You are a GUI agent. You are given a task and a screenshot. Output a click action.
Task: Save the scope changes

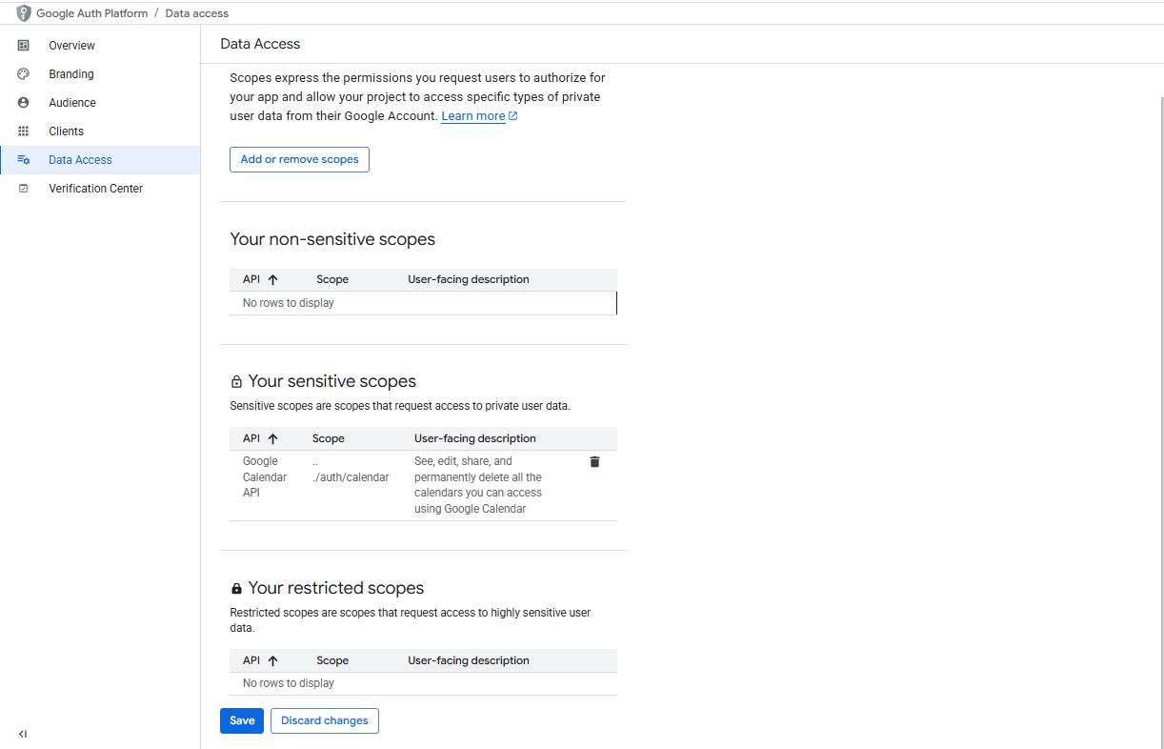[242, 720]
